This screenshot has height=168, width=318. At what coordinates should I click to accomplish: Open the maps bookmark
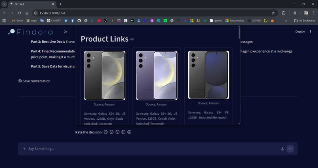tap(32, 20)
